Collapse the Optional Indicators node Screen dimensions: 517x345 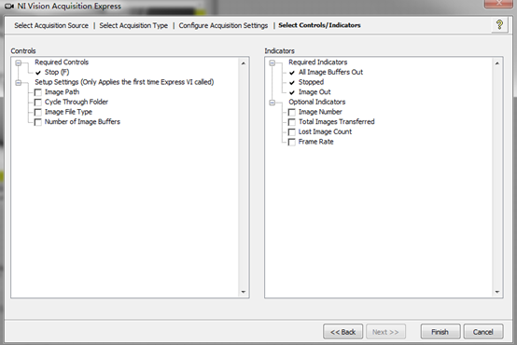point(272,103)
